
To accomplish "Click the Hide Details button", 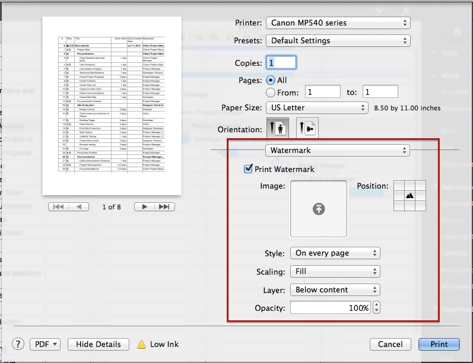I will click(x=99, y=344).
